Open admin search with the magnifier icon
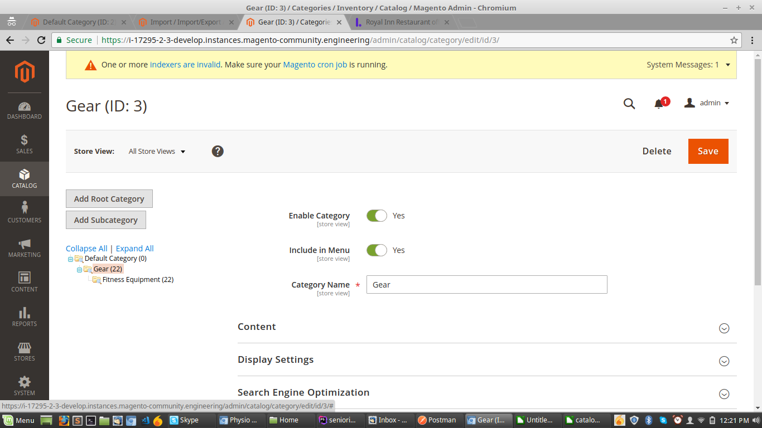 pos(629,103)
